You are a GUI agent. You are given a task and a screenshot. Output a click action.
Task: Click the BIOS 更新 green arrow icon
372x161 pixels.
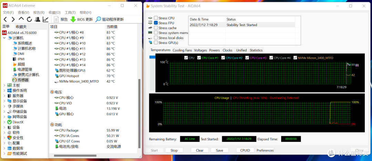click(73, 20)
